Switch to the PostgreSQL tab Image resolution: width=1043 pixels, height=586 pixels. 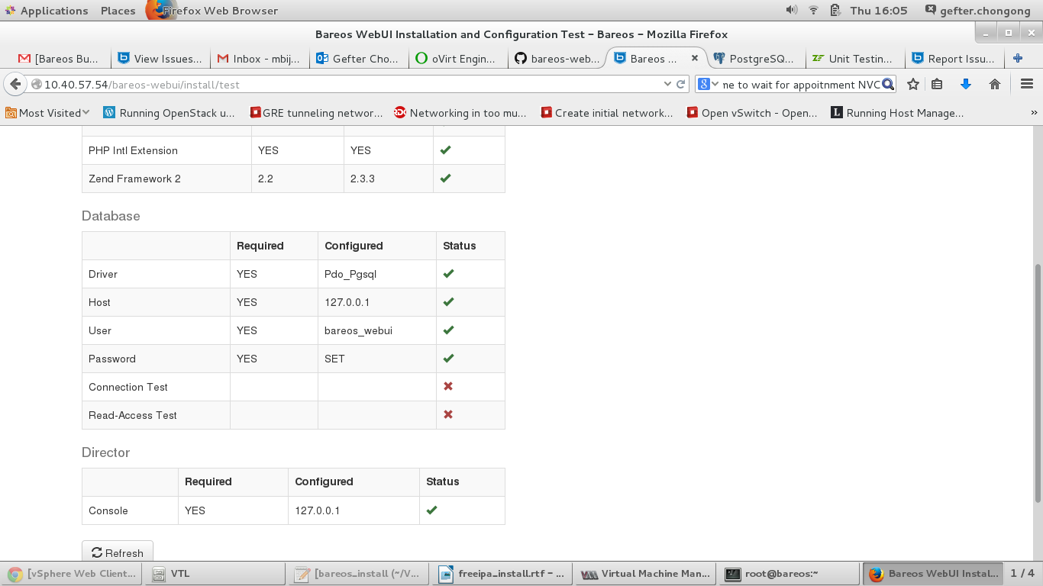753,59
